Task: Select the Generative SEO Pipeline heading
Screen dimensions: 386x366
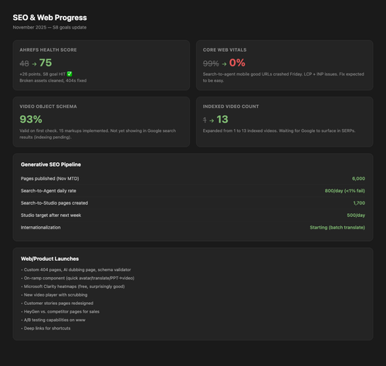Action: point(51,164)
